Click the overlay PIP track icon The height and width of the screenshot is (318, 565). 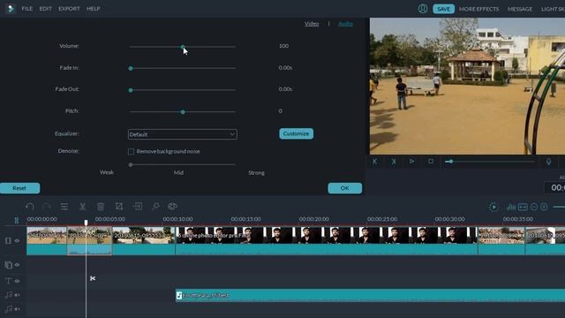point(8,265)
